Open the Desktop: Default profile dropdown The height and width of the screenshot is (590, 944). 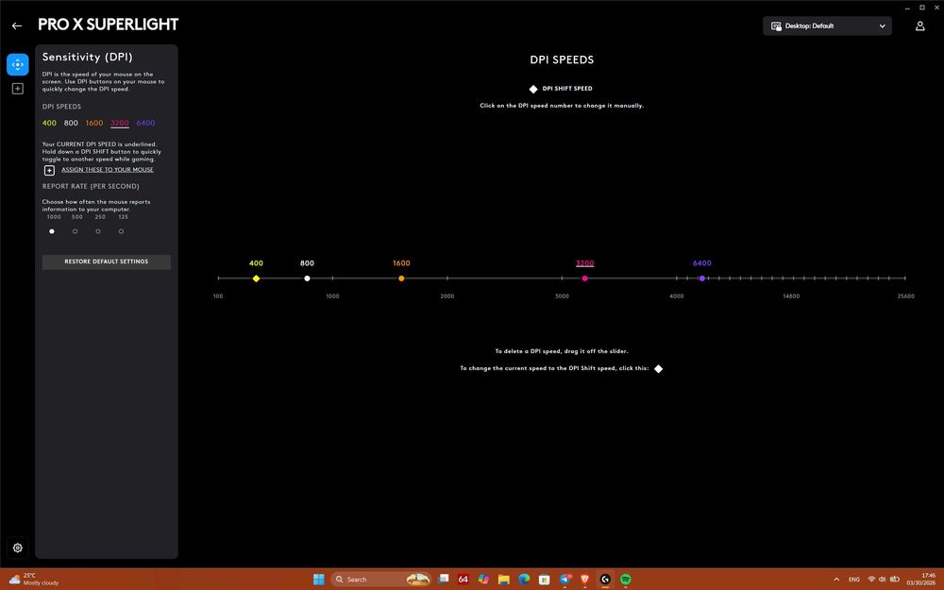pyautogui.click(x=827, y=25)
